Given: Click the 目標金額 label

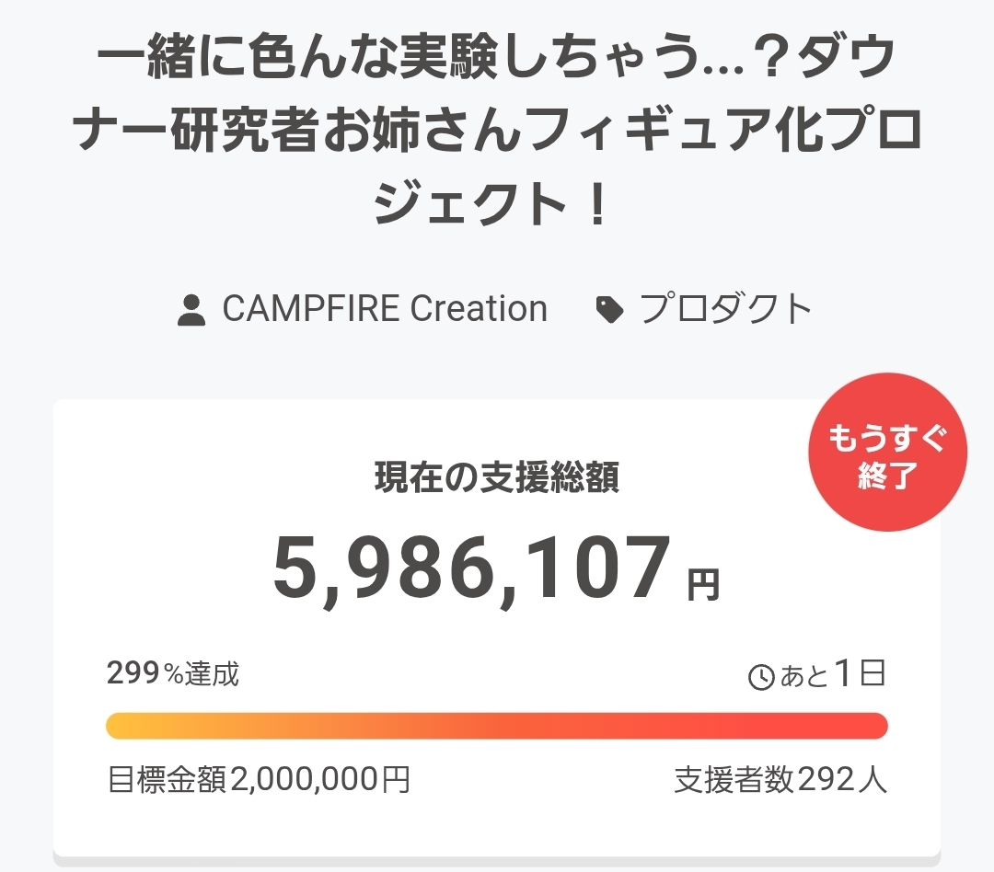Looking at the screenshot, I should point(168,781).
